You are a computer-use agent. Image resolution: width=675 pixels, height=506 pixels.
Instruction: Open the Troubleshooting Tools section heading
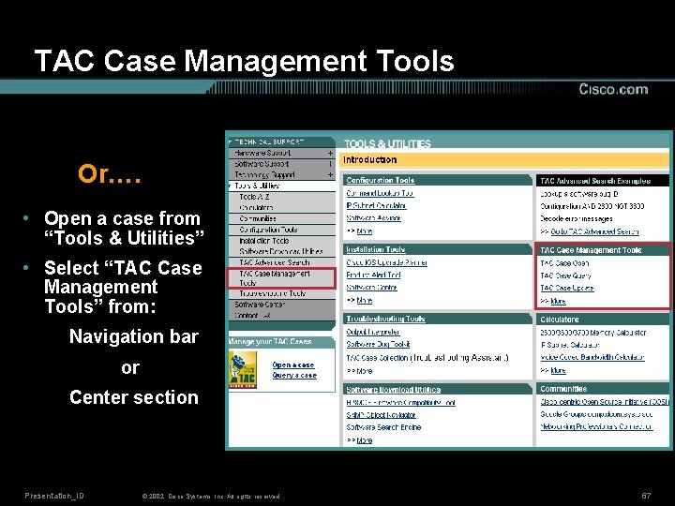coord(385,319)
